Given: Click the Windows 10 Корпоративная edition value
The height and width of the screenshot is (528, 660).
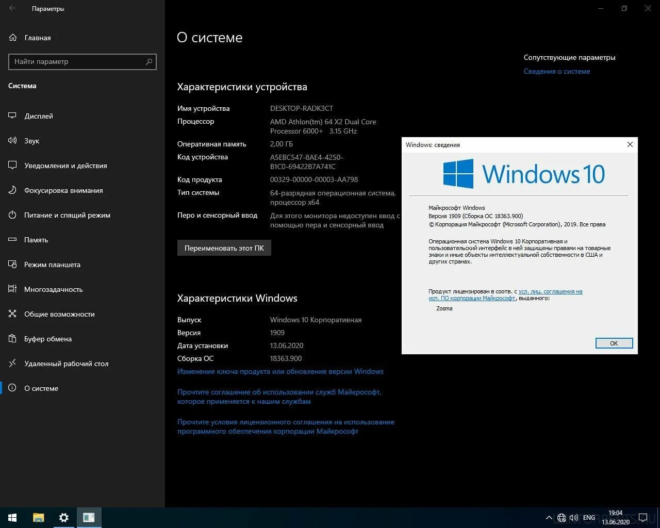Looking at the screenshot, I should [x=316, y=320].
